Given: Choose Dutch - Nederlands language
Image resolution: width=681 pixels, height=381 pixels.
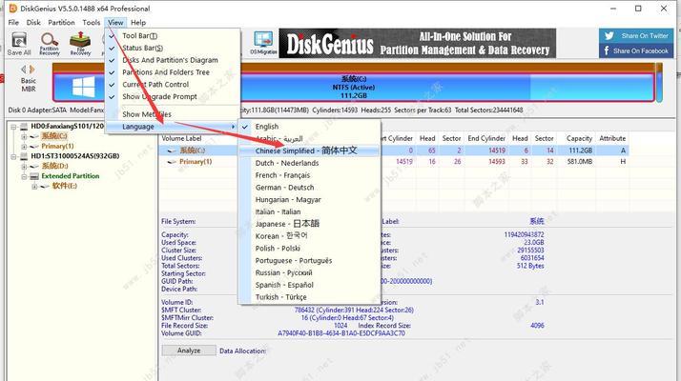Looking at the screenshot, I should pos(309,163).
